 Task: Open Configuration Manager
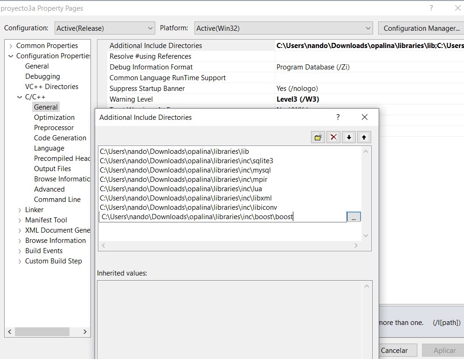pyautogui.click(x=422, y=28)
